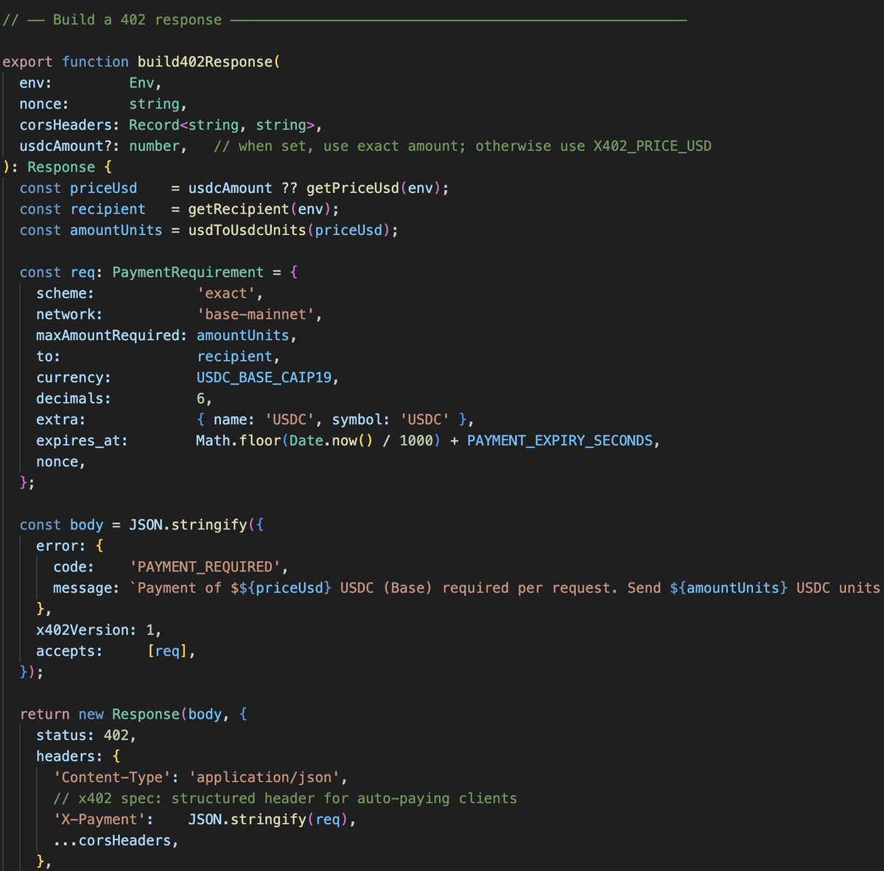This screenshot has height=871, width=884.
Task: Click the function name build402Response
Action: 206,62
